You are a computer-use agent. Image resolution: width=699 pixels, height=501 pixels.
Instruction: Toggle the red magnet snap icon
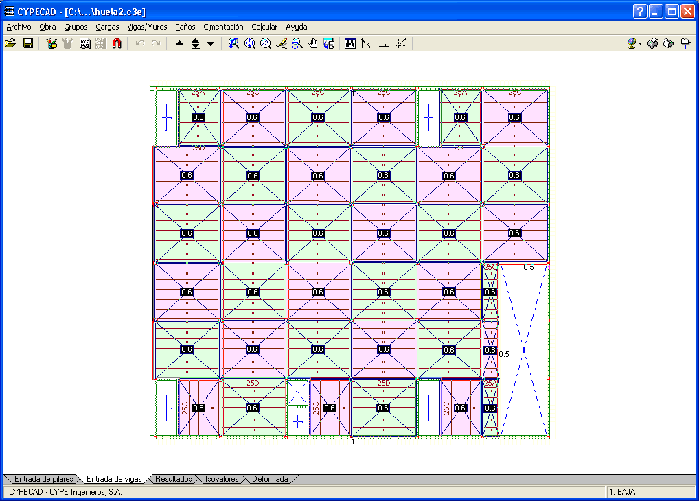click(x=117, y=43)
